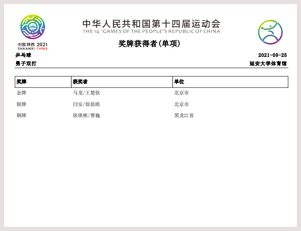Select the 金牌 medal cell

pyautogui.click(x=21, y=93)
